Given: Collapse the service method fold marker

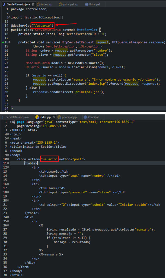Looking at the screenshot, I should [9, 42].
